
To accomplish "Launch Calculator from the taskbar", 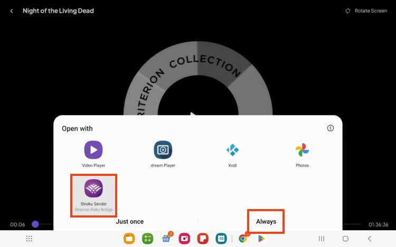I will (147, 239).
